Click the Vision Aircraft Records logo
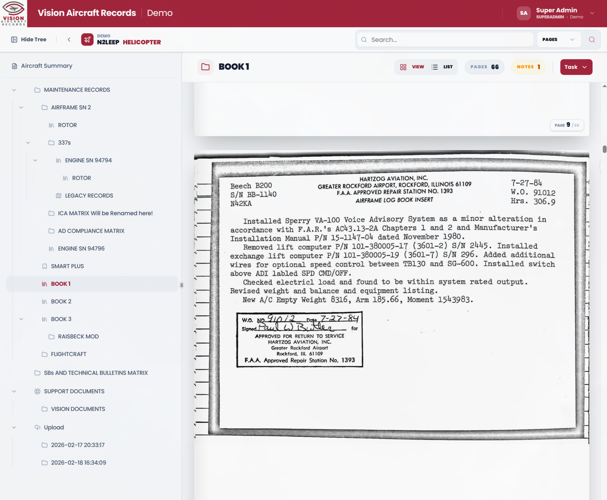 pos(14,14)
